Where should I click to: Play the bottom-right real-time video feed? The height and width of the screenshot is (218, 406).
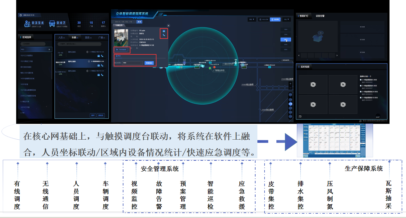pyautogui.click(x=343, y=104)
